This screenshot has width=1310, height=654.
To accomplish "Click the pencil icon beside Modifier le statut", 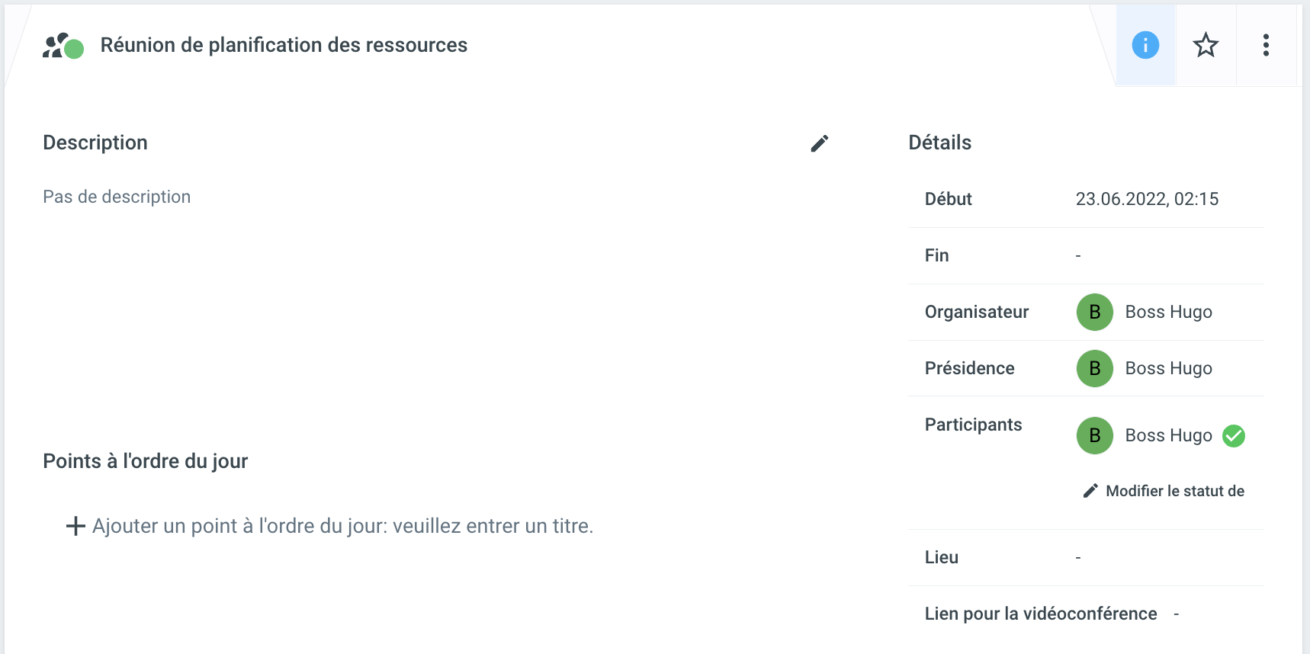I will [x=1090, y=491].
